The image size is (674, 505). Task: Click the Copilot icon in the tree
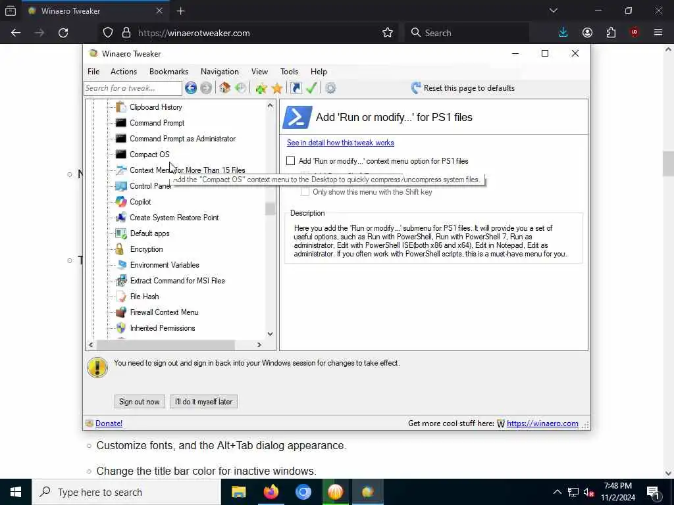coord(121,202)
